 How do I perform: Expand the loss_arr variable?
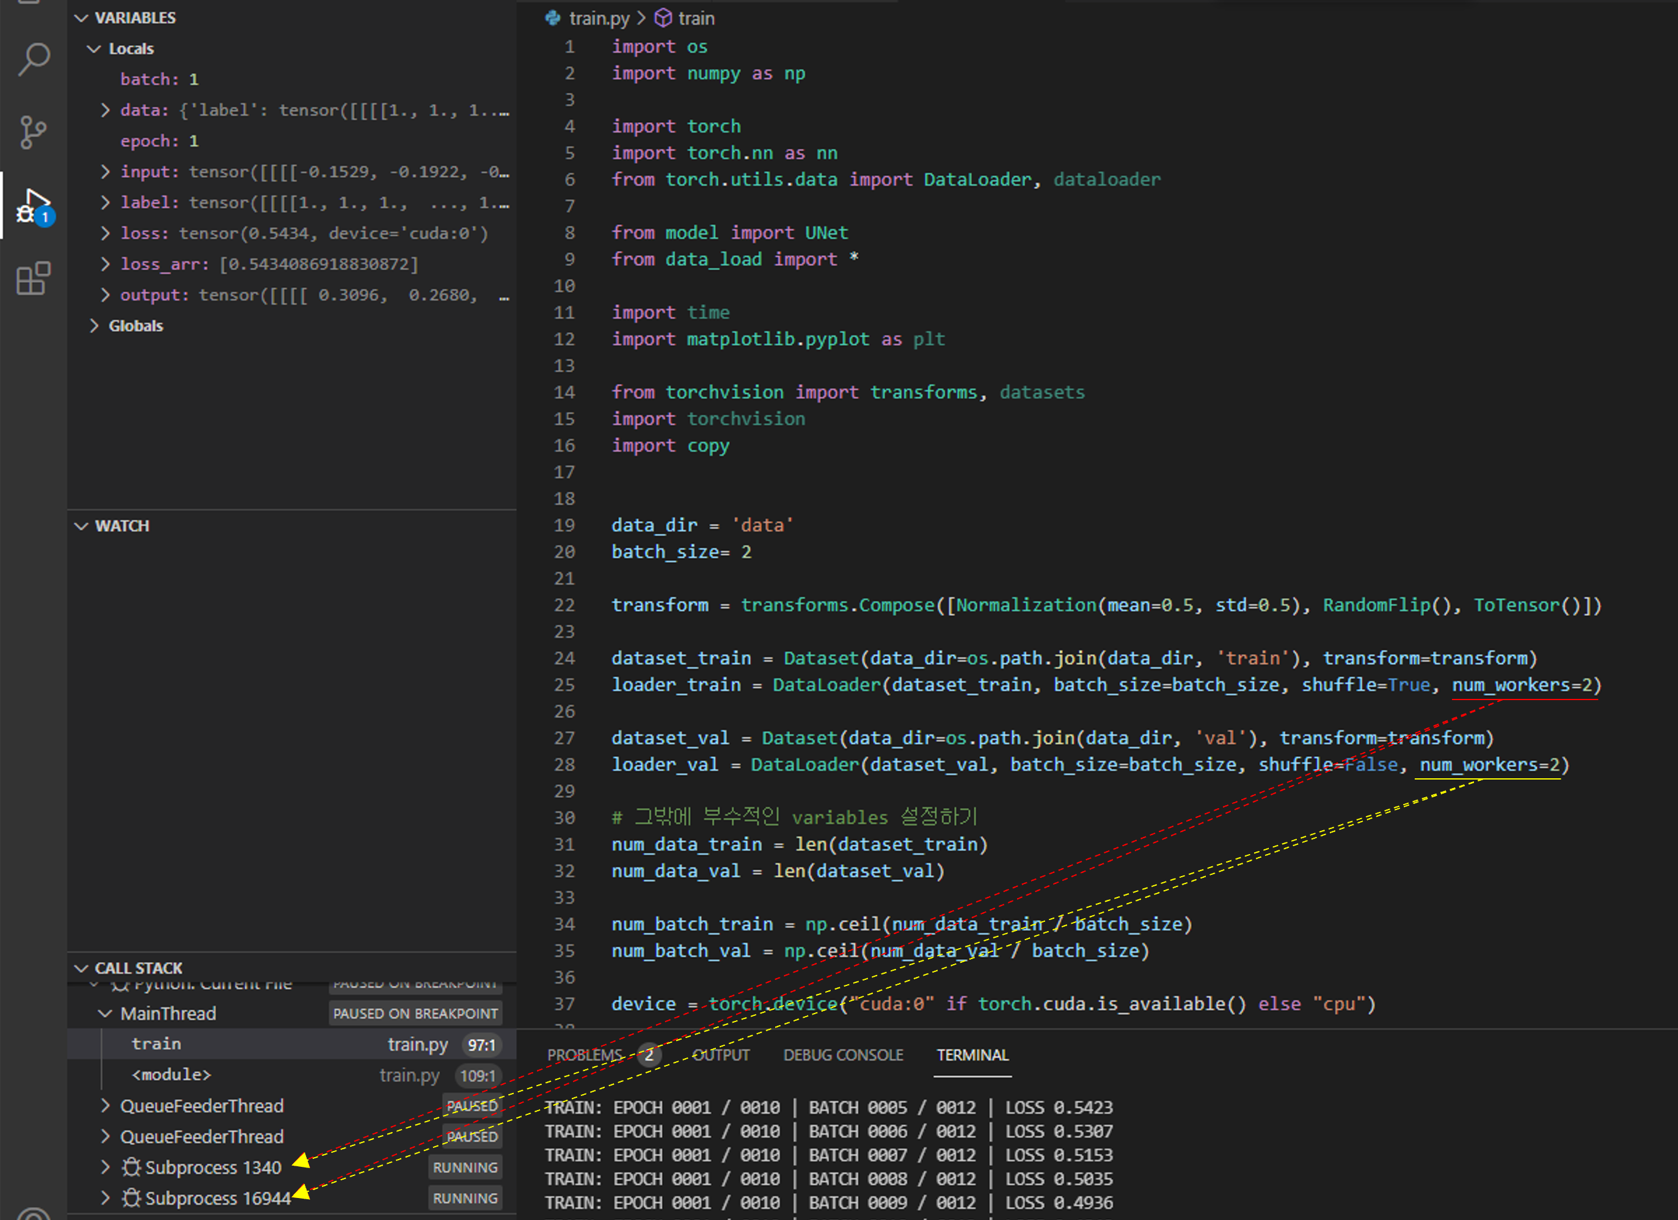pos(105,264)
